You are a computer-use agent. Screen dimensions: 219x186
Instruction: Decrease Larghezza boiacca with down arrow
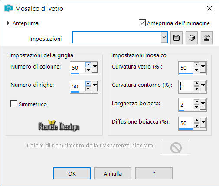click(196, 107)
